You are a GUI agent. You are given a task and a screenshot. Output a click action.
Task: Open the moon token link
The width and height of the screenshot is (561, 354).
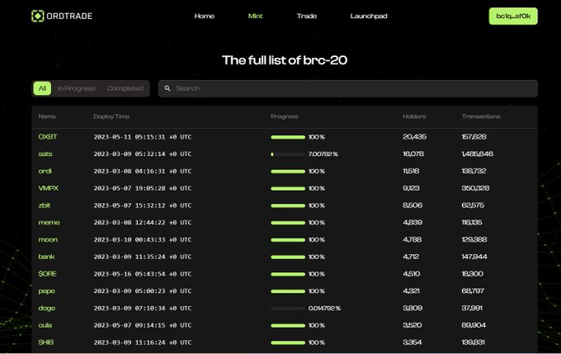click(48, 240)
